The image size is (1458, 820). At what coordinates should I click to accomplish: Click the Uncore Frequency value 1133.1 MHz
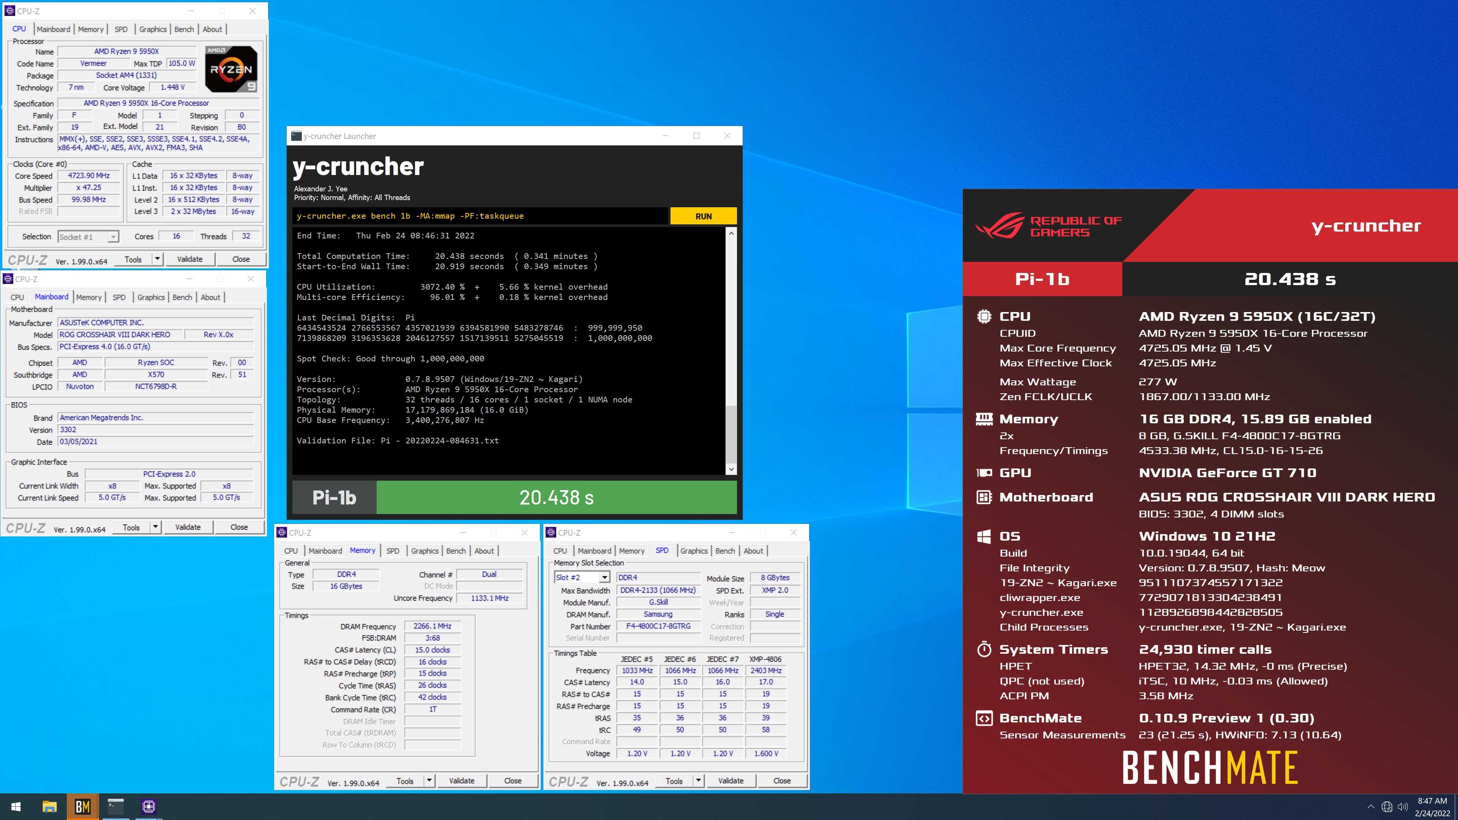click(x=489, y=598)
